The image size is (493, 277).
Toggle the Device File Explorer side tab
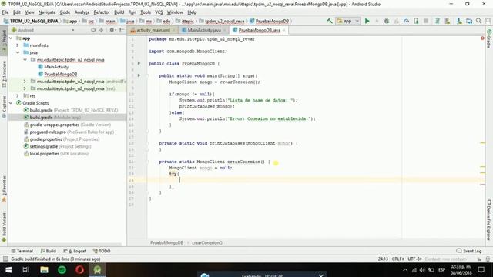[489, 220]
